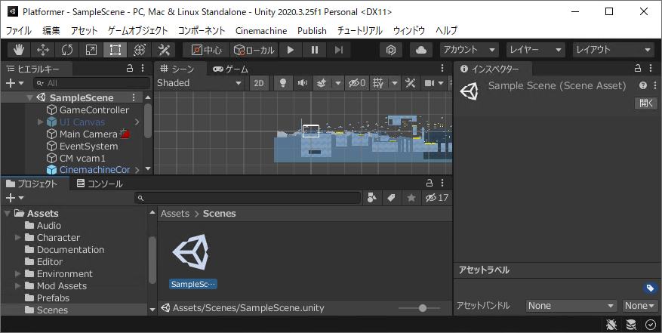
Task: Start Play mode
Action: [291, 50]
